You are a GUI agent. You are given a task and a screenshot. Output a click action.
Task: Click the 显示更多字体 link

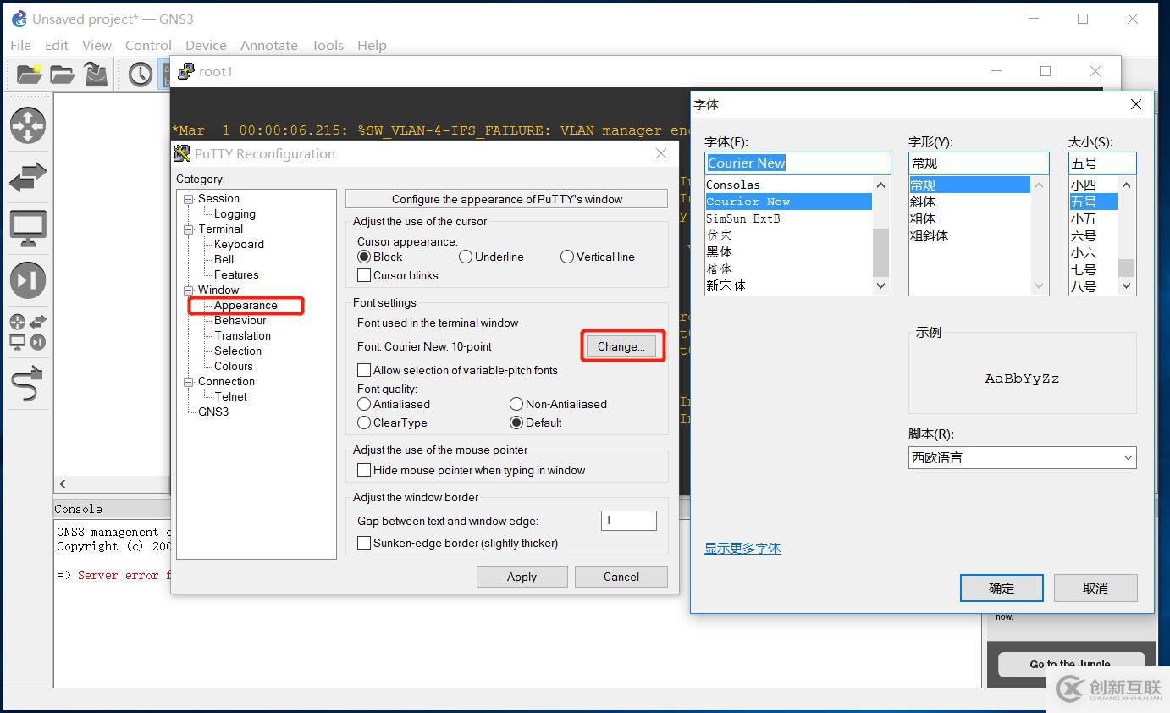coord(742,549)
